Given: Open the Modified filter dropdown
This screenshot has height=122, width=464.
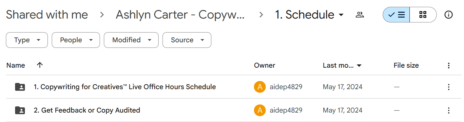Looking at the screenshot, I should pyautogui.click(x=131, y=40).
